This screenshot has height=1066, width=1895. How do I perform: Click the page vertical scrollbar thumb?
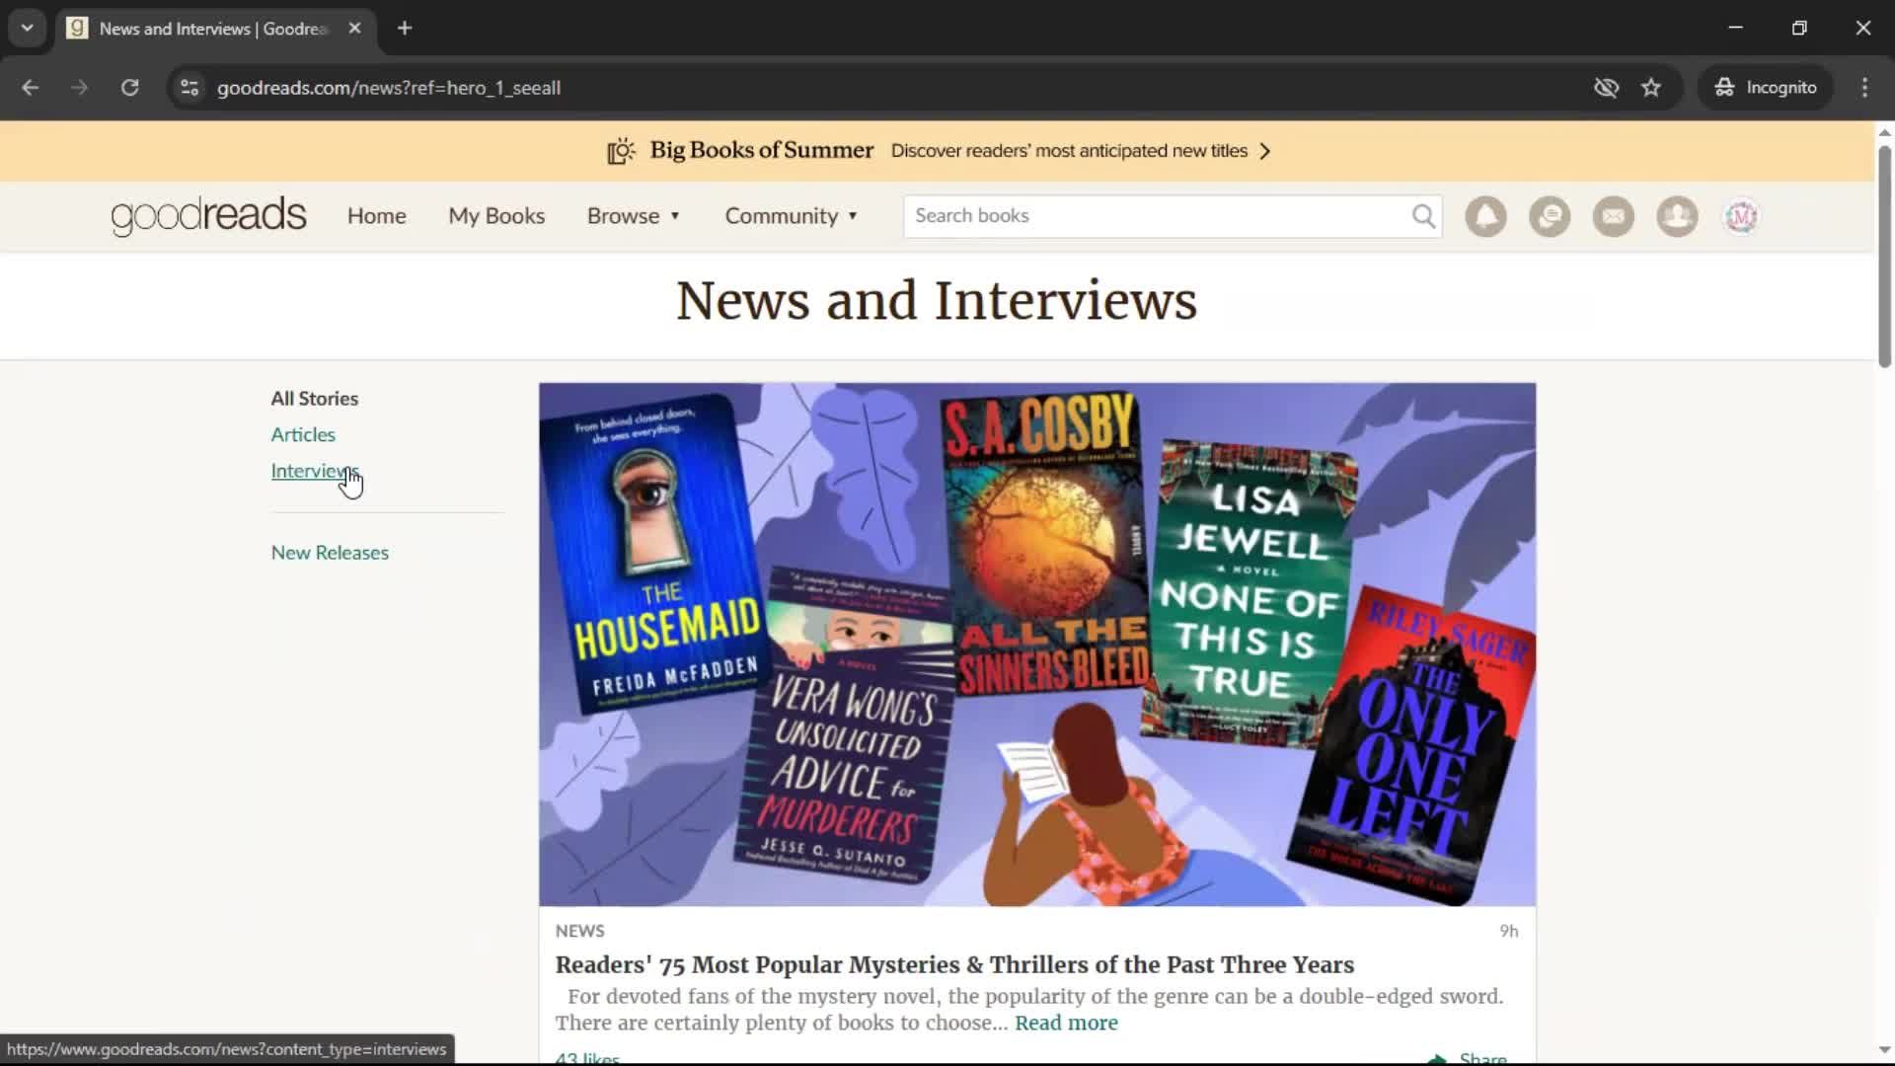1884,257
